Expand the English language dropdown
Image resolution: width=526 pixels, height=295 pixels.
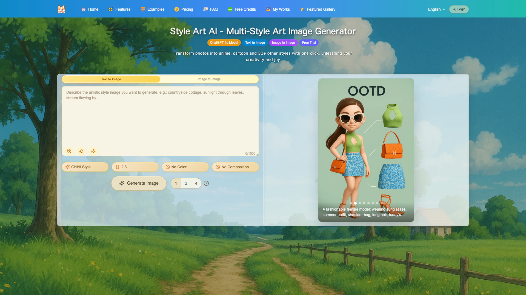point(436,9)
